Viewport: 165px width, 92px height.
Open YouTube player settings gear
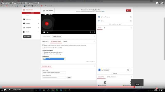(x=156, y=90)
